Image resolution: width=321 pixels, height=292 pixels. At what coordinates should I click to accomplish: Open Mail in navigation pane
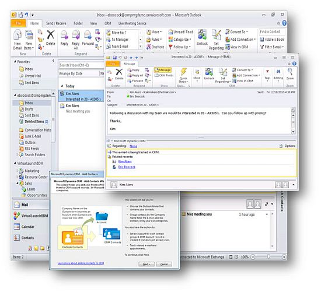tap(31, 205)
